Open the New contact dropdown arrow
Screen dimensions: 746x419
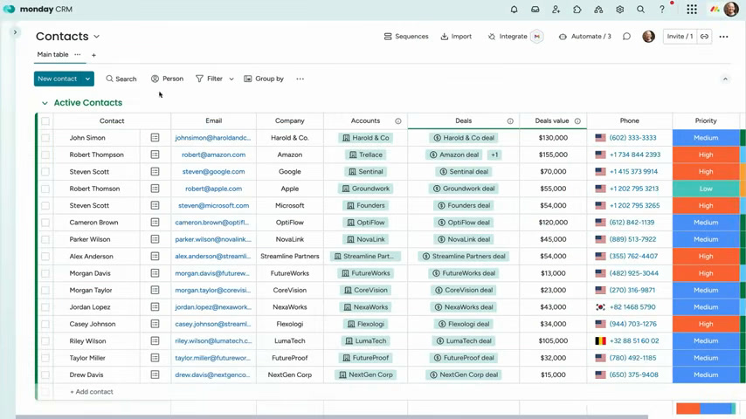[x=87, y=79]
